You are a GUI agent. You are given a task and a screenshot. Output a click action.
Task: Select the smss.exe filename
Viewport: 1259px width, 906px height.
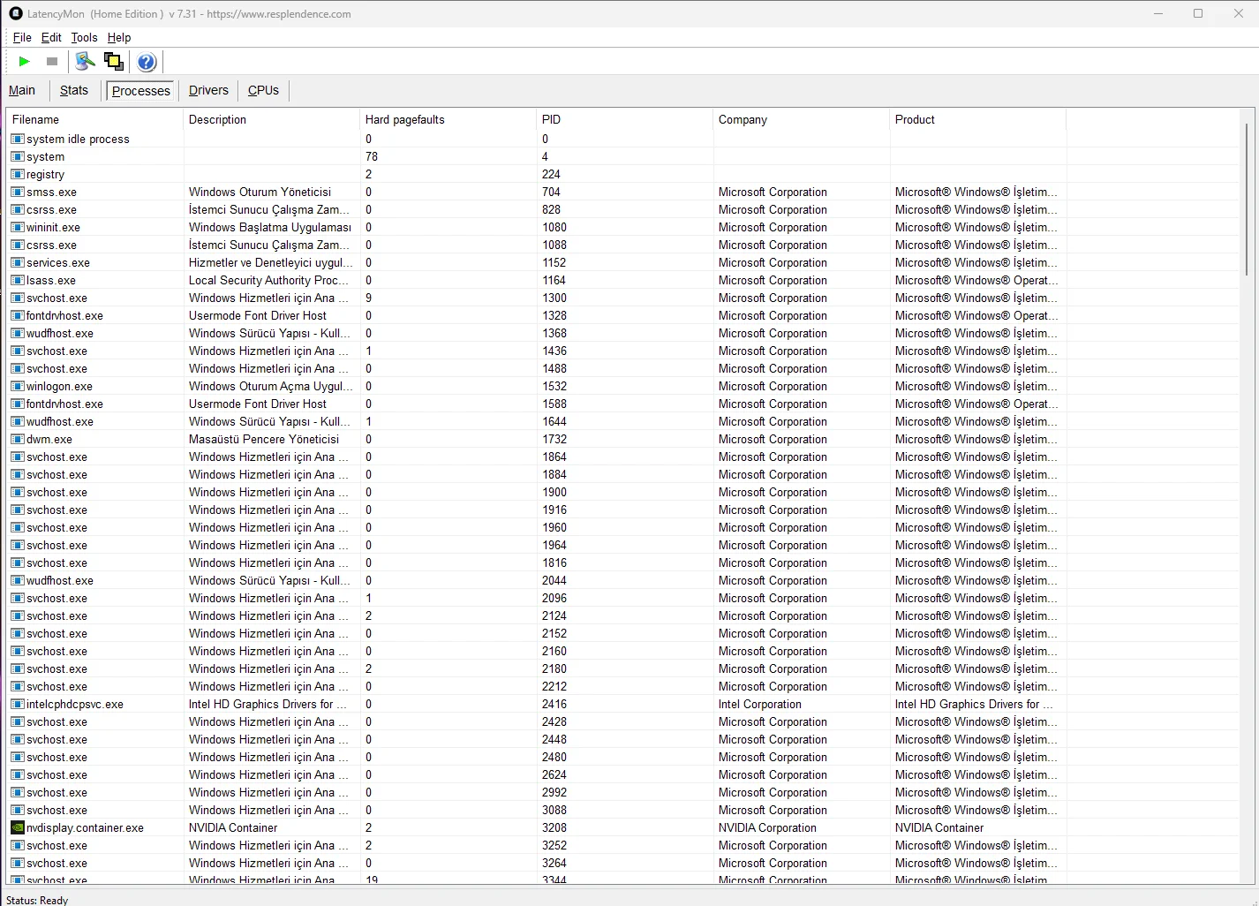51,192
